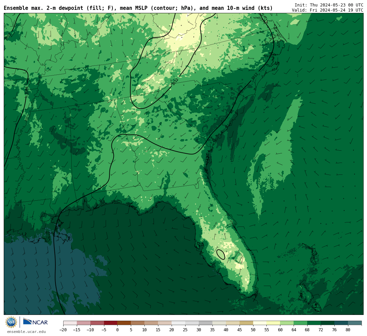Click the yellow colorbar segment between 55 and 60
This screenshot has height=336, width=367.
pos(274,323)
